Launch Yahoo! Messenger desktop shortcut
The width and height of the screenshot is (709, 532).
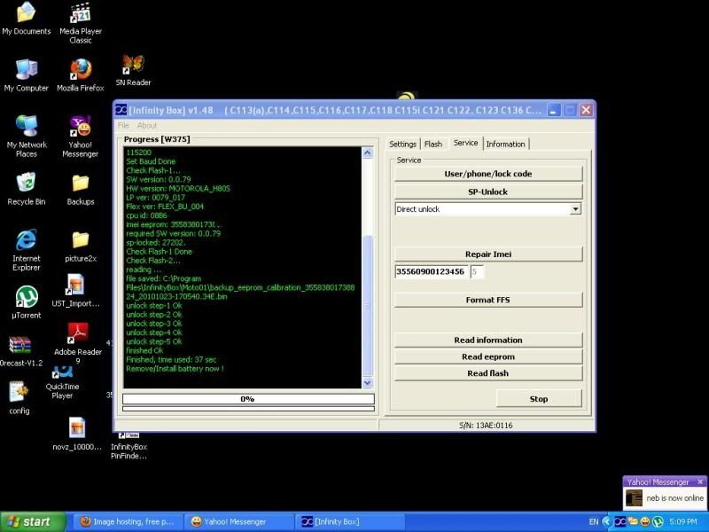coord(81,136)
